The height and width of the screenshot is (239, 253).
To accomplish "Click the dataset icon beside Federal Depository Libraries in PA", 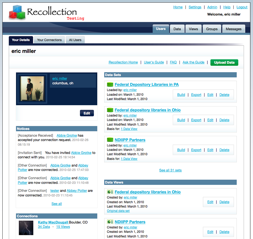I will click(x=110, y=85).
